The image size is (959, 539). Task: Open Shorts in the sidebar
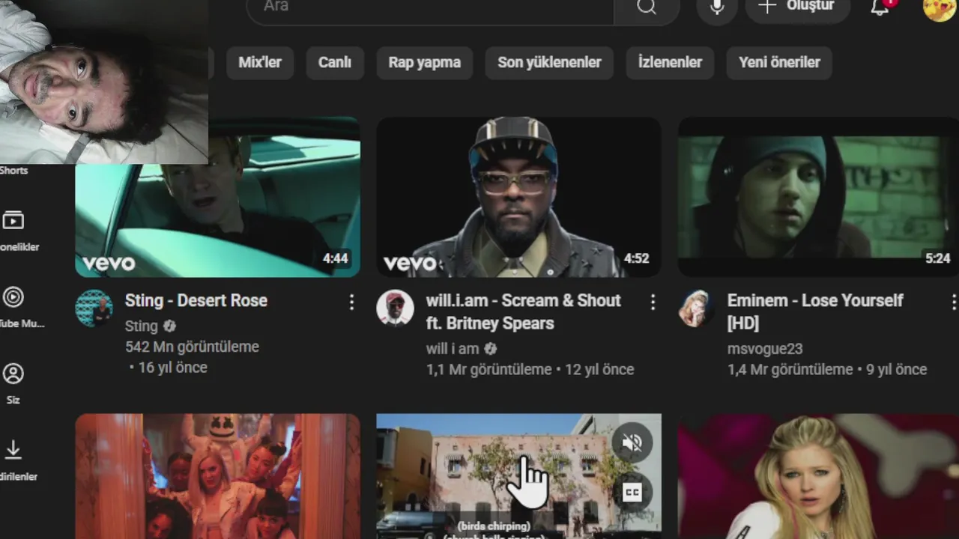click(x=13, y=171)
